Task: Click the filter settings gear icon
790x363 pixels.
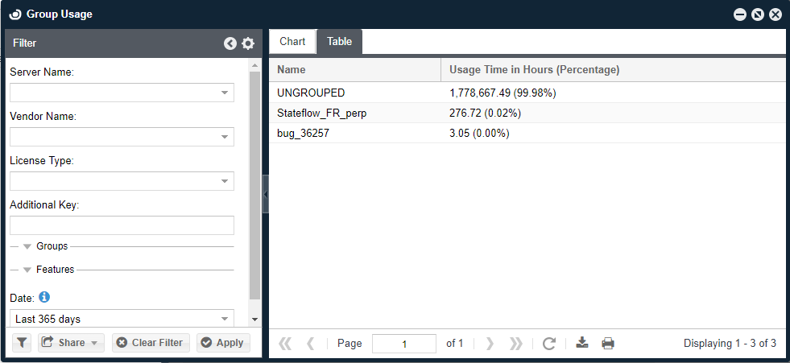Action: click(x=248, y=43)
